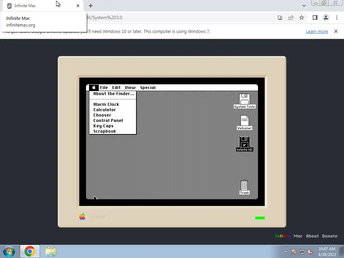Open the taskbar clock showing 10:47 AM

[327, 252]
